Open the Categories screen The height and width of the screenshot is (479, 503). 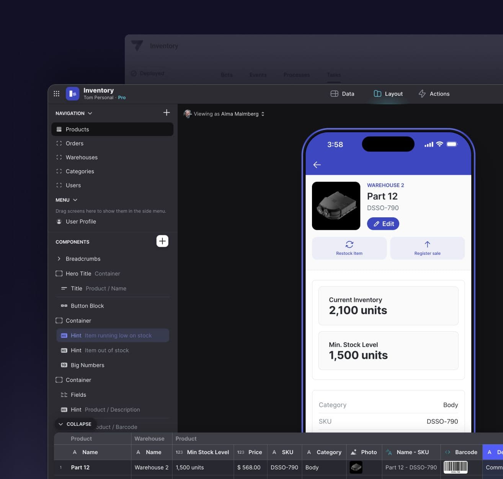coord(112,171)
